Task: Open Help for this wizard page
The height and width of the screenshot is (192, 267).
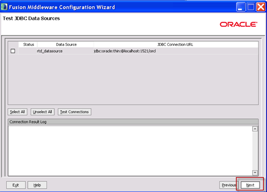Action: point(37,185)
